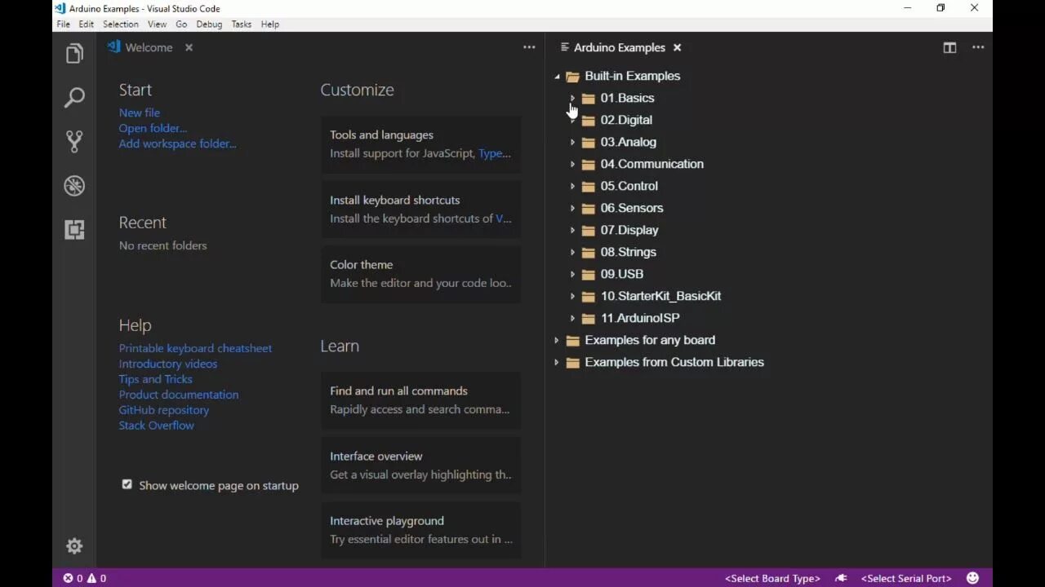
Task: Expand the 01.Basics folder arrow
Action: (572, 98)
